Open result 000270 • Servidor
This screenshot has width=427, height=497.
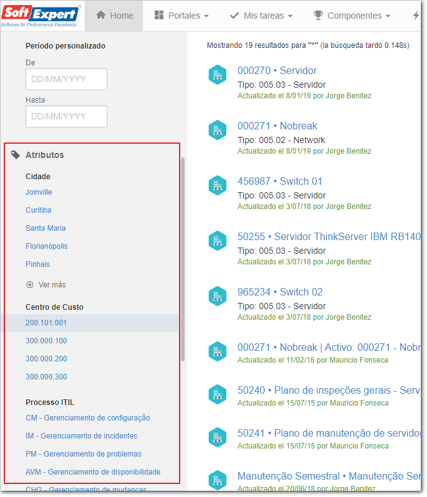pyautogui.click(x=277, y=70)
